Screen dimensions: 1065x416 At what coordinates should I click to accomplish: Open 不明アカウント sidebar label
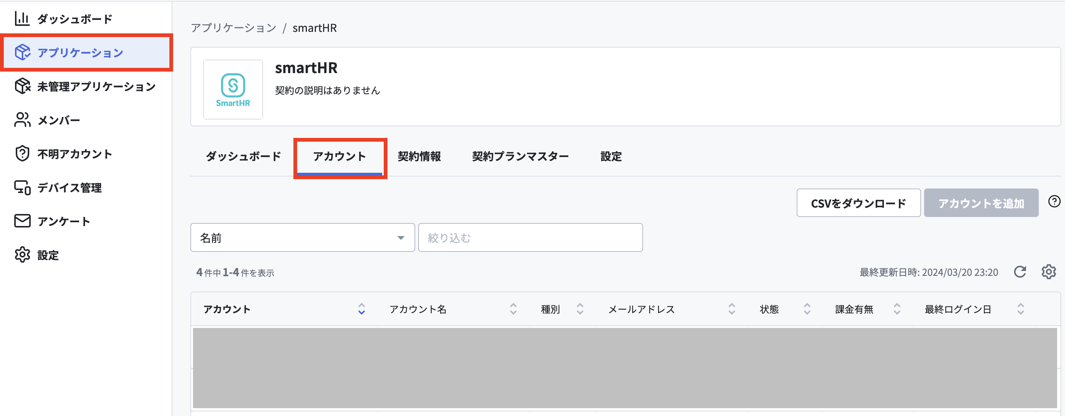click(x=75, y=154)
